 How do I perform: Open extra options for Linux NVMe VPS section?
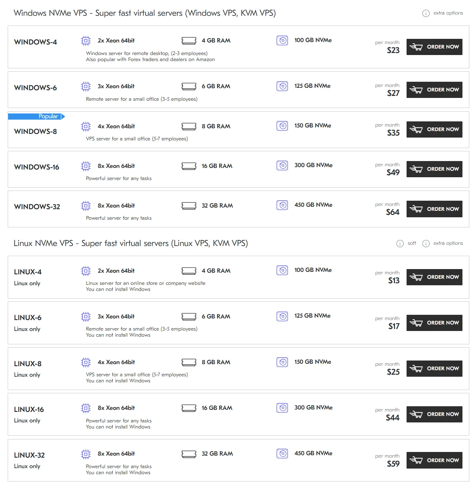[448, 243]
